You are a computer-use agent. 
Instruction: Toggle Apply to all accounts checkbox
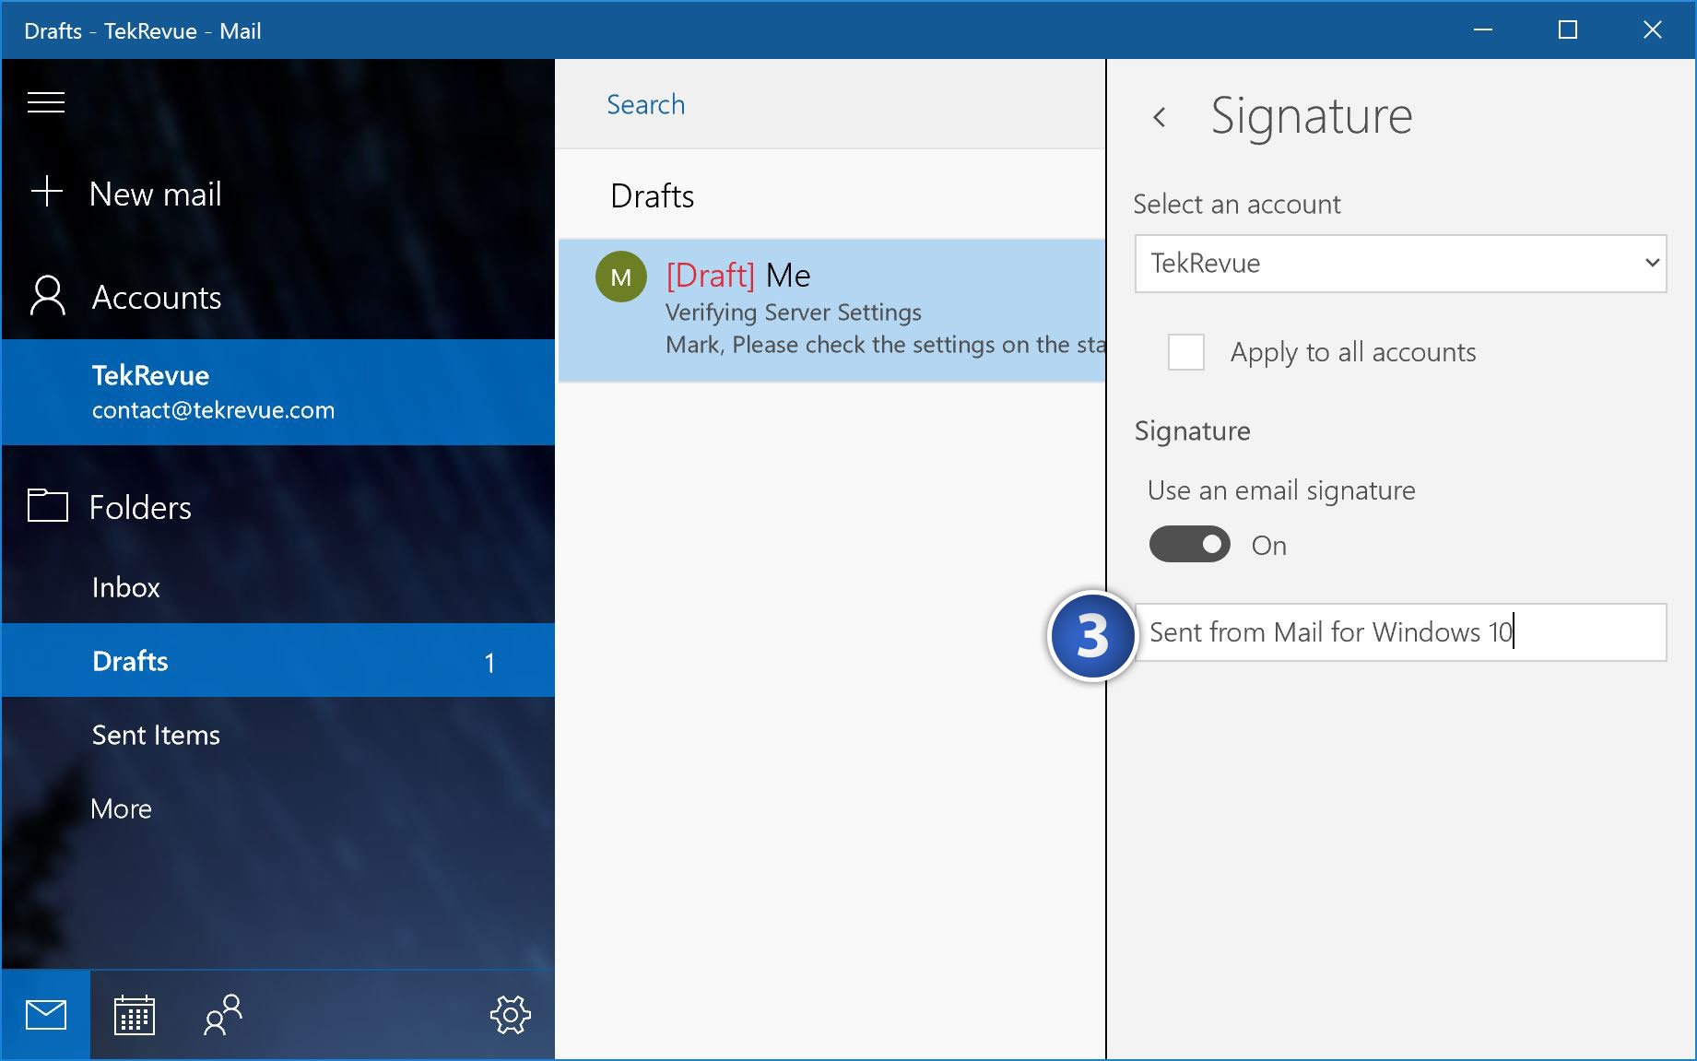tap(1185, 351)
